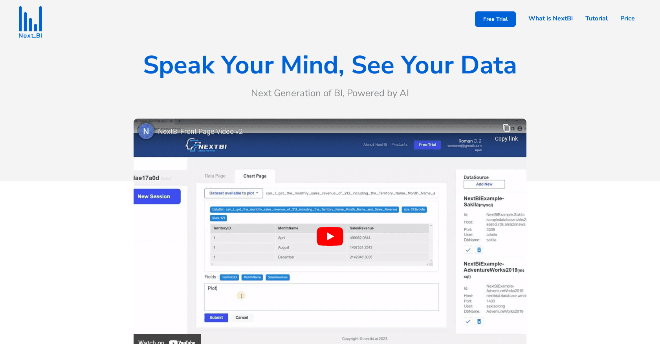Select the Data Page tab in the video preview
The width and height of the screenshot is (660, 344).
click(x=215, y=176)
